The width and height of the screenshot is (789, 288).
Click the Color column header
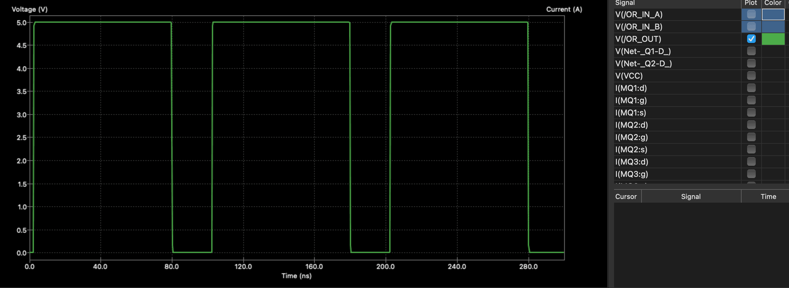tap(773, 3)
